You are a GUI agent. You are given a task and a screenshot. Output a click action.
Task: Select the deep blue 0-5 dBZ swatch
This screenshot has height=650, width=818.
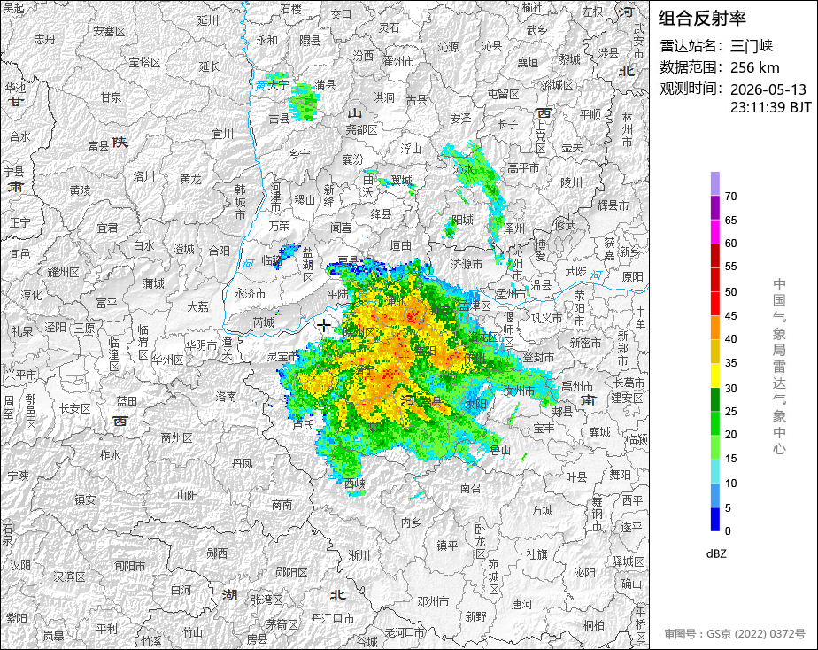[x=714, y=519]
